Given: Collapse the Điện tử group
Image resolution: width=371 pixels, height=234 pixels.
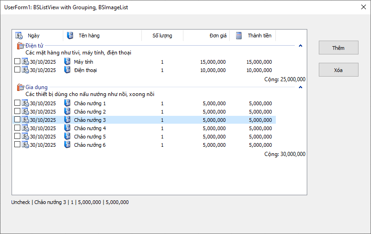Looking at the screenshot, I should (x=300, y=46).
